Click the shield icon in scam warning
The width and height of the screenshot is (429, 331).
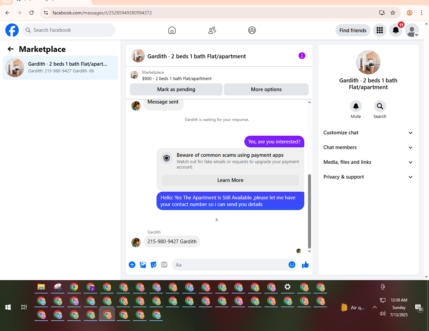pos(167,158)
